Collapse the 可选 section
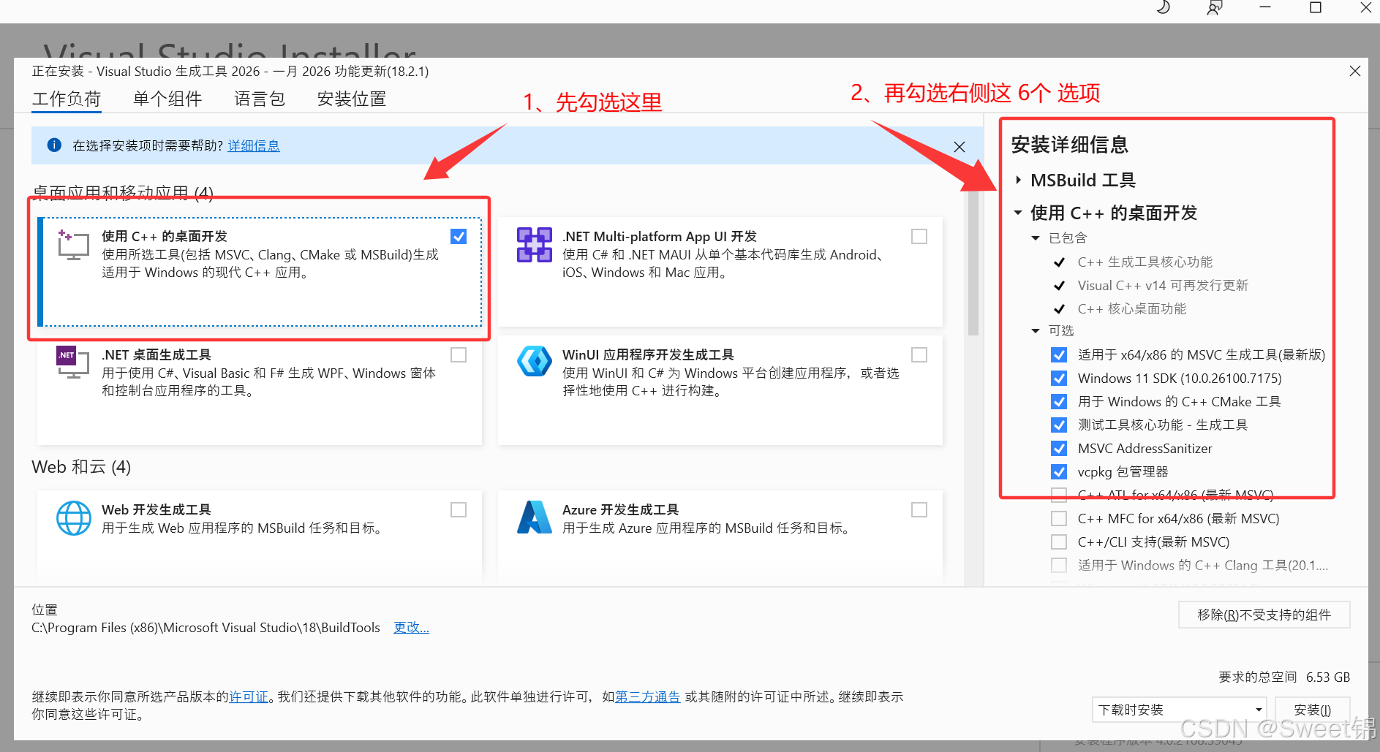Image resolution: width=1380 pixels, height=752 pixels. tap(1036, 331)
